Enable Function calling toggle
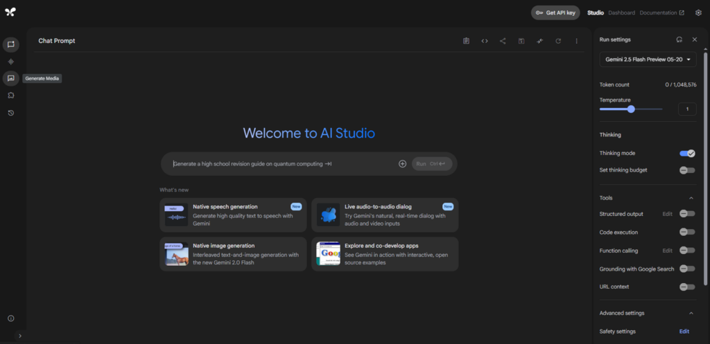Image resolution: width=710 pixels, height=344 pixels. coord(687,251)
